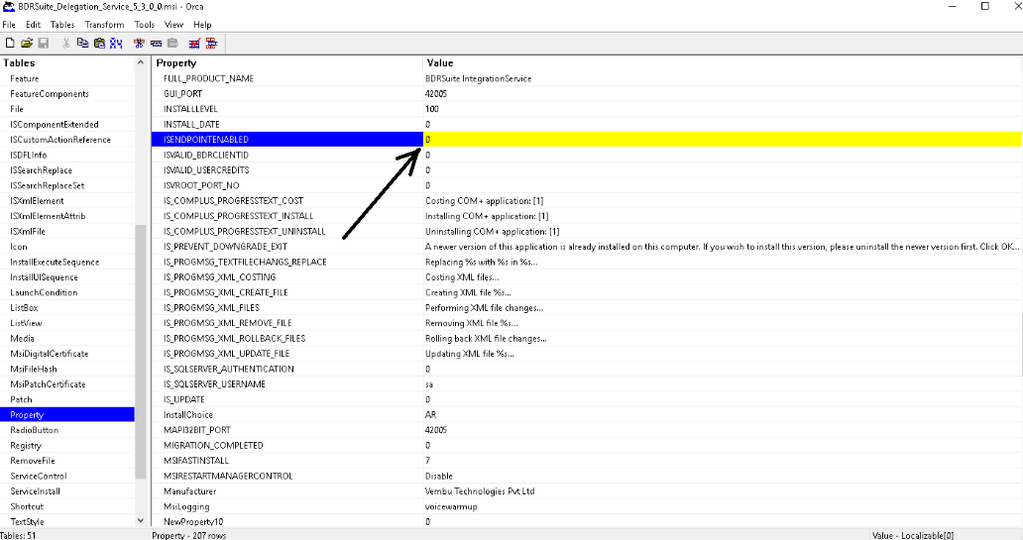Open the Tools menu

click(144, 25)
